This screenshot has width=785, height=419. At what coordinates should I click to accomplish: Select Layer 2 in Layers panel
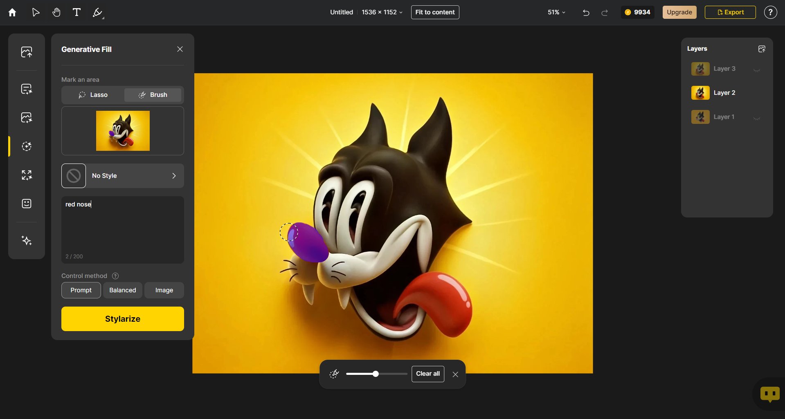[x=727, y=93]
